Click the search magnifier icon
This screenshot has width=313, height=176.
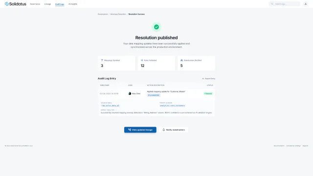pyautogui.click(x=272, y=4)
